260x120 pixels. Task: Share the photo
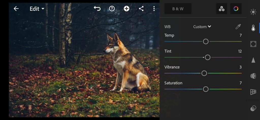point(141,9)
